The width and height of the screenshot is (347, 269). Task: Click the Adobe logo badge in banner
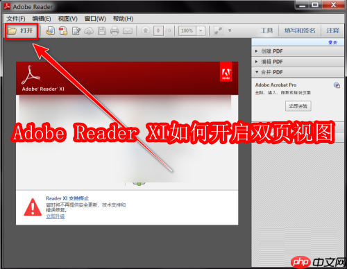coord(226,72)
